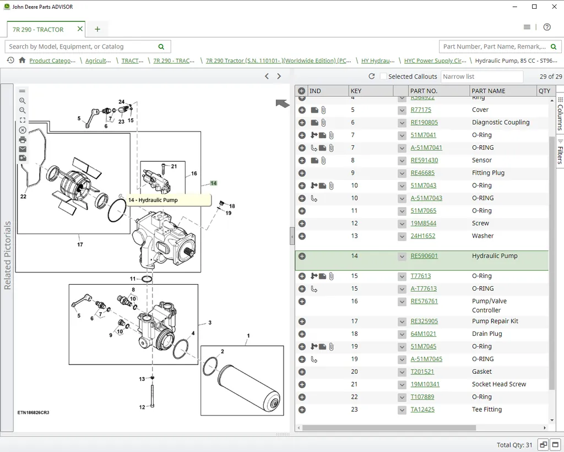Image resolution: width=564 pixels, height=452 pixels.
Task: Click the add note icon in pictorial toolbar
Action: click(x=22, y=158)
